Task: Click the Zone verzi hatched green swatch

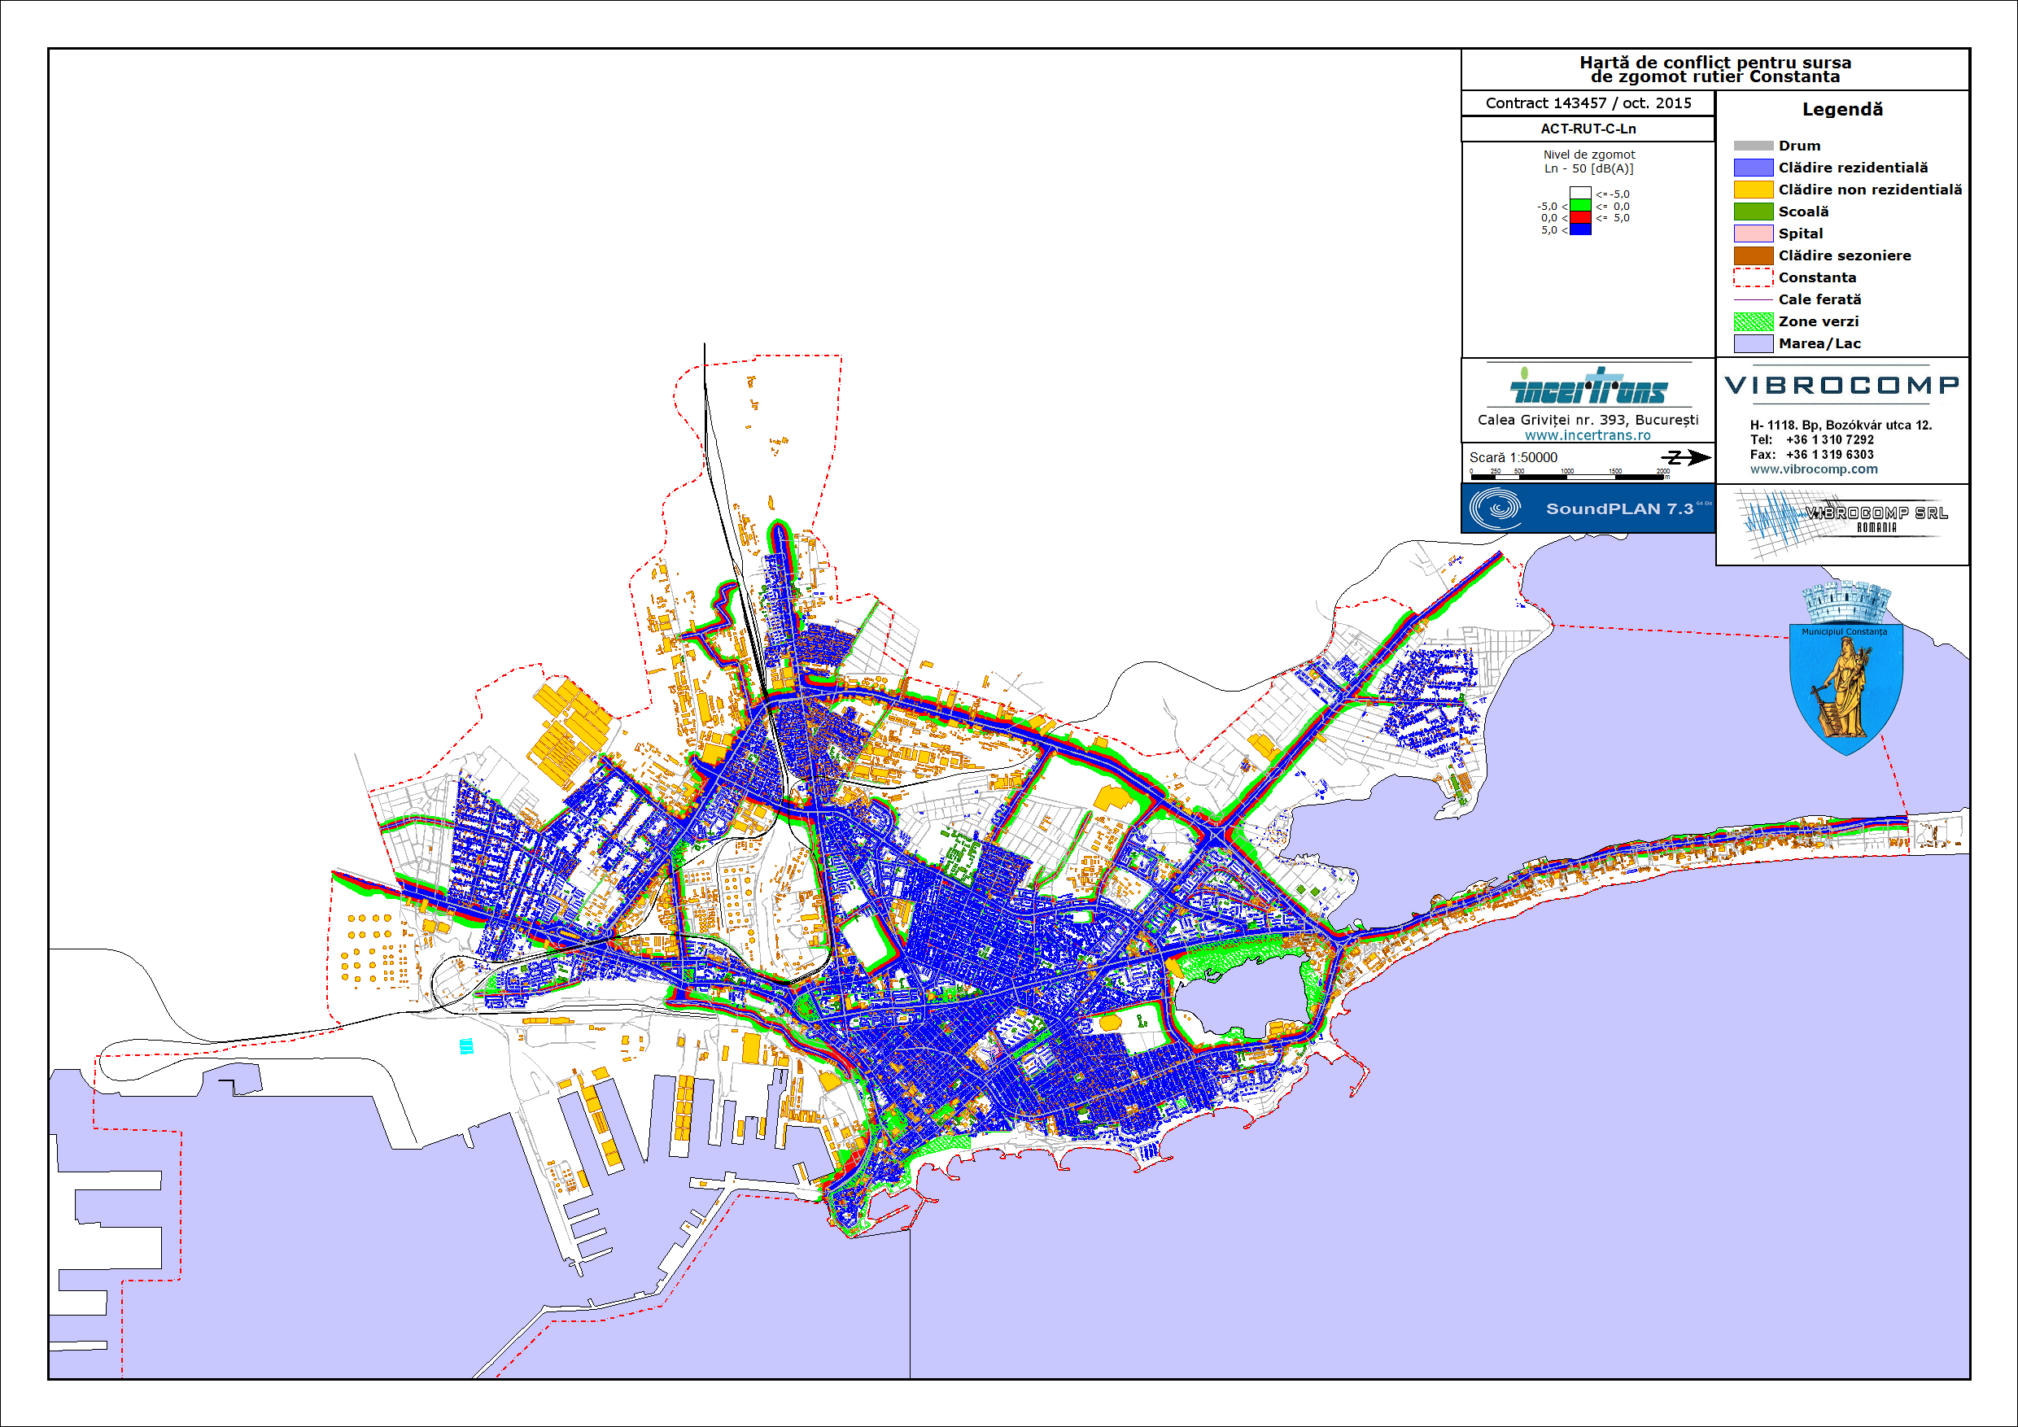Action: coord(1753,321)
